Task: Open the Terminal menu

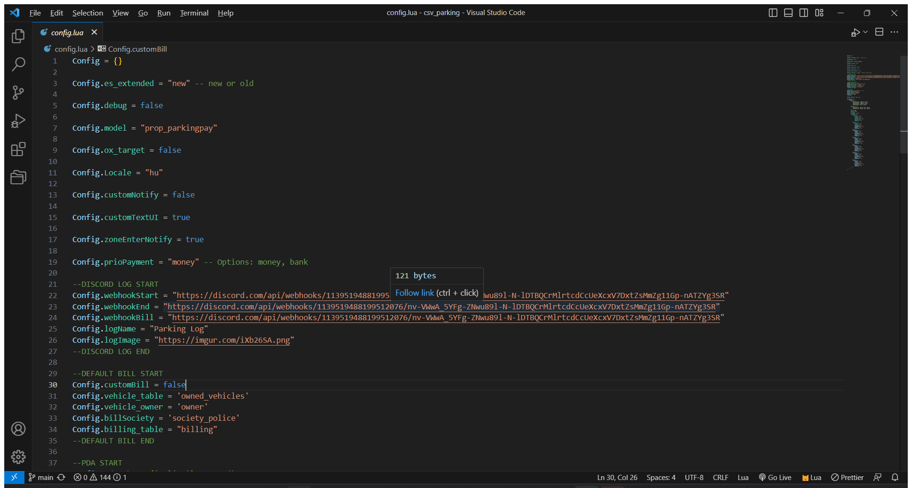Action: pos(194,13)
